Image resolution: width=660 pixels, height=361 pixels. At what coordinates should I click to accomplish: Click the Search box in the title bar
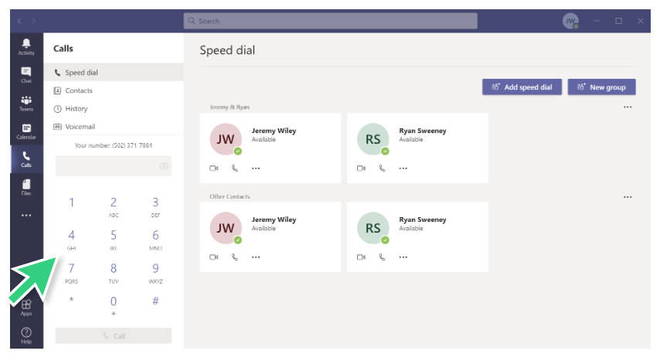331,21
